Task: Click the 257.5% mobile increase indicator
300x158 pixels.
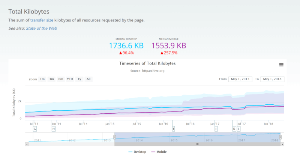Action: (169, 53)
